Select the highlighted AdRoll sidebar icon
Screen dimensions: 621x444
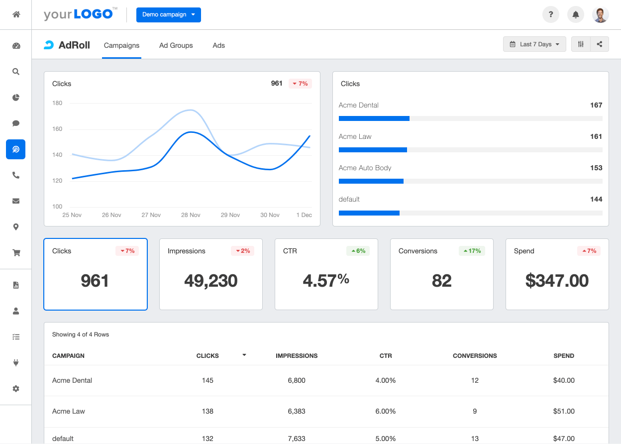(15, 149)
